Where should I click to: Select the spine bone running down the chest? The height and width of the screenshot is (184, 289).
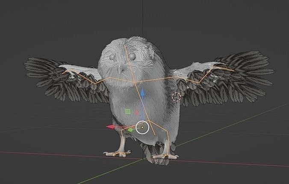142,101
